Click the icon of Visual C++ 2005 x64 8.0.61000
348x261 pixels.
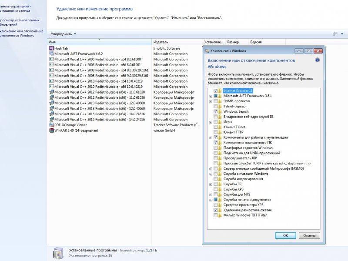[51, 59]
